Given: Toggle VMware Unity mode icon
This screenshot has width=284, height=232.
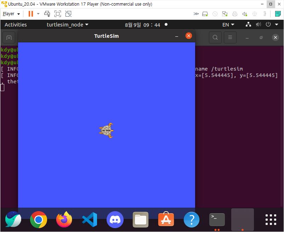Looking at the screenshot, I should pos(68,14).
